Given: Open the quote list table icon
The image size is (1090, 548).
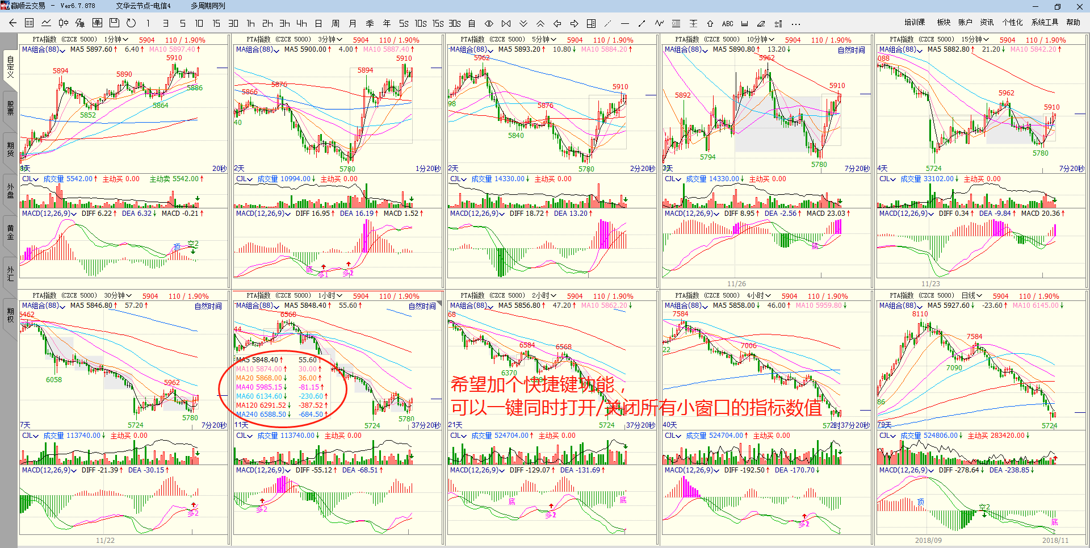Looking at the screenshot, I should click(x=30, y=23).
